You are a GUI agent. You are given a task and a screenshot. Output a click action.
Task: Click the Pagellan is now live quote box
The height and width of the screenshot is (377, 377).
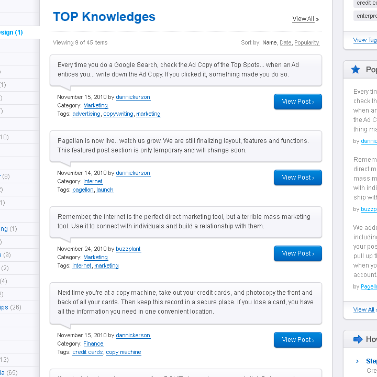(185, 146)
